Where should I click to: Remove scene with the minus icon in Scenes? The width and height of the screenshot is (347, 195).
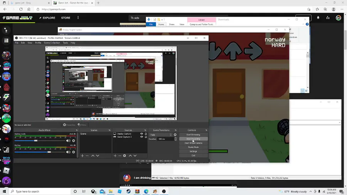point(87,156)
